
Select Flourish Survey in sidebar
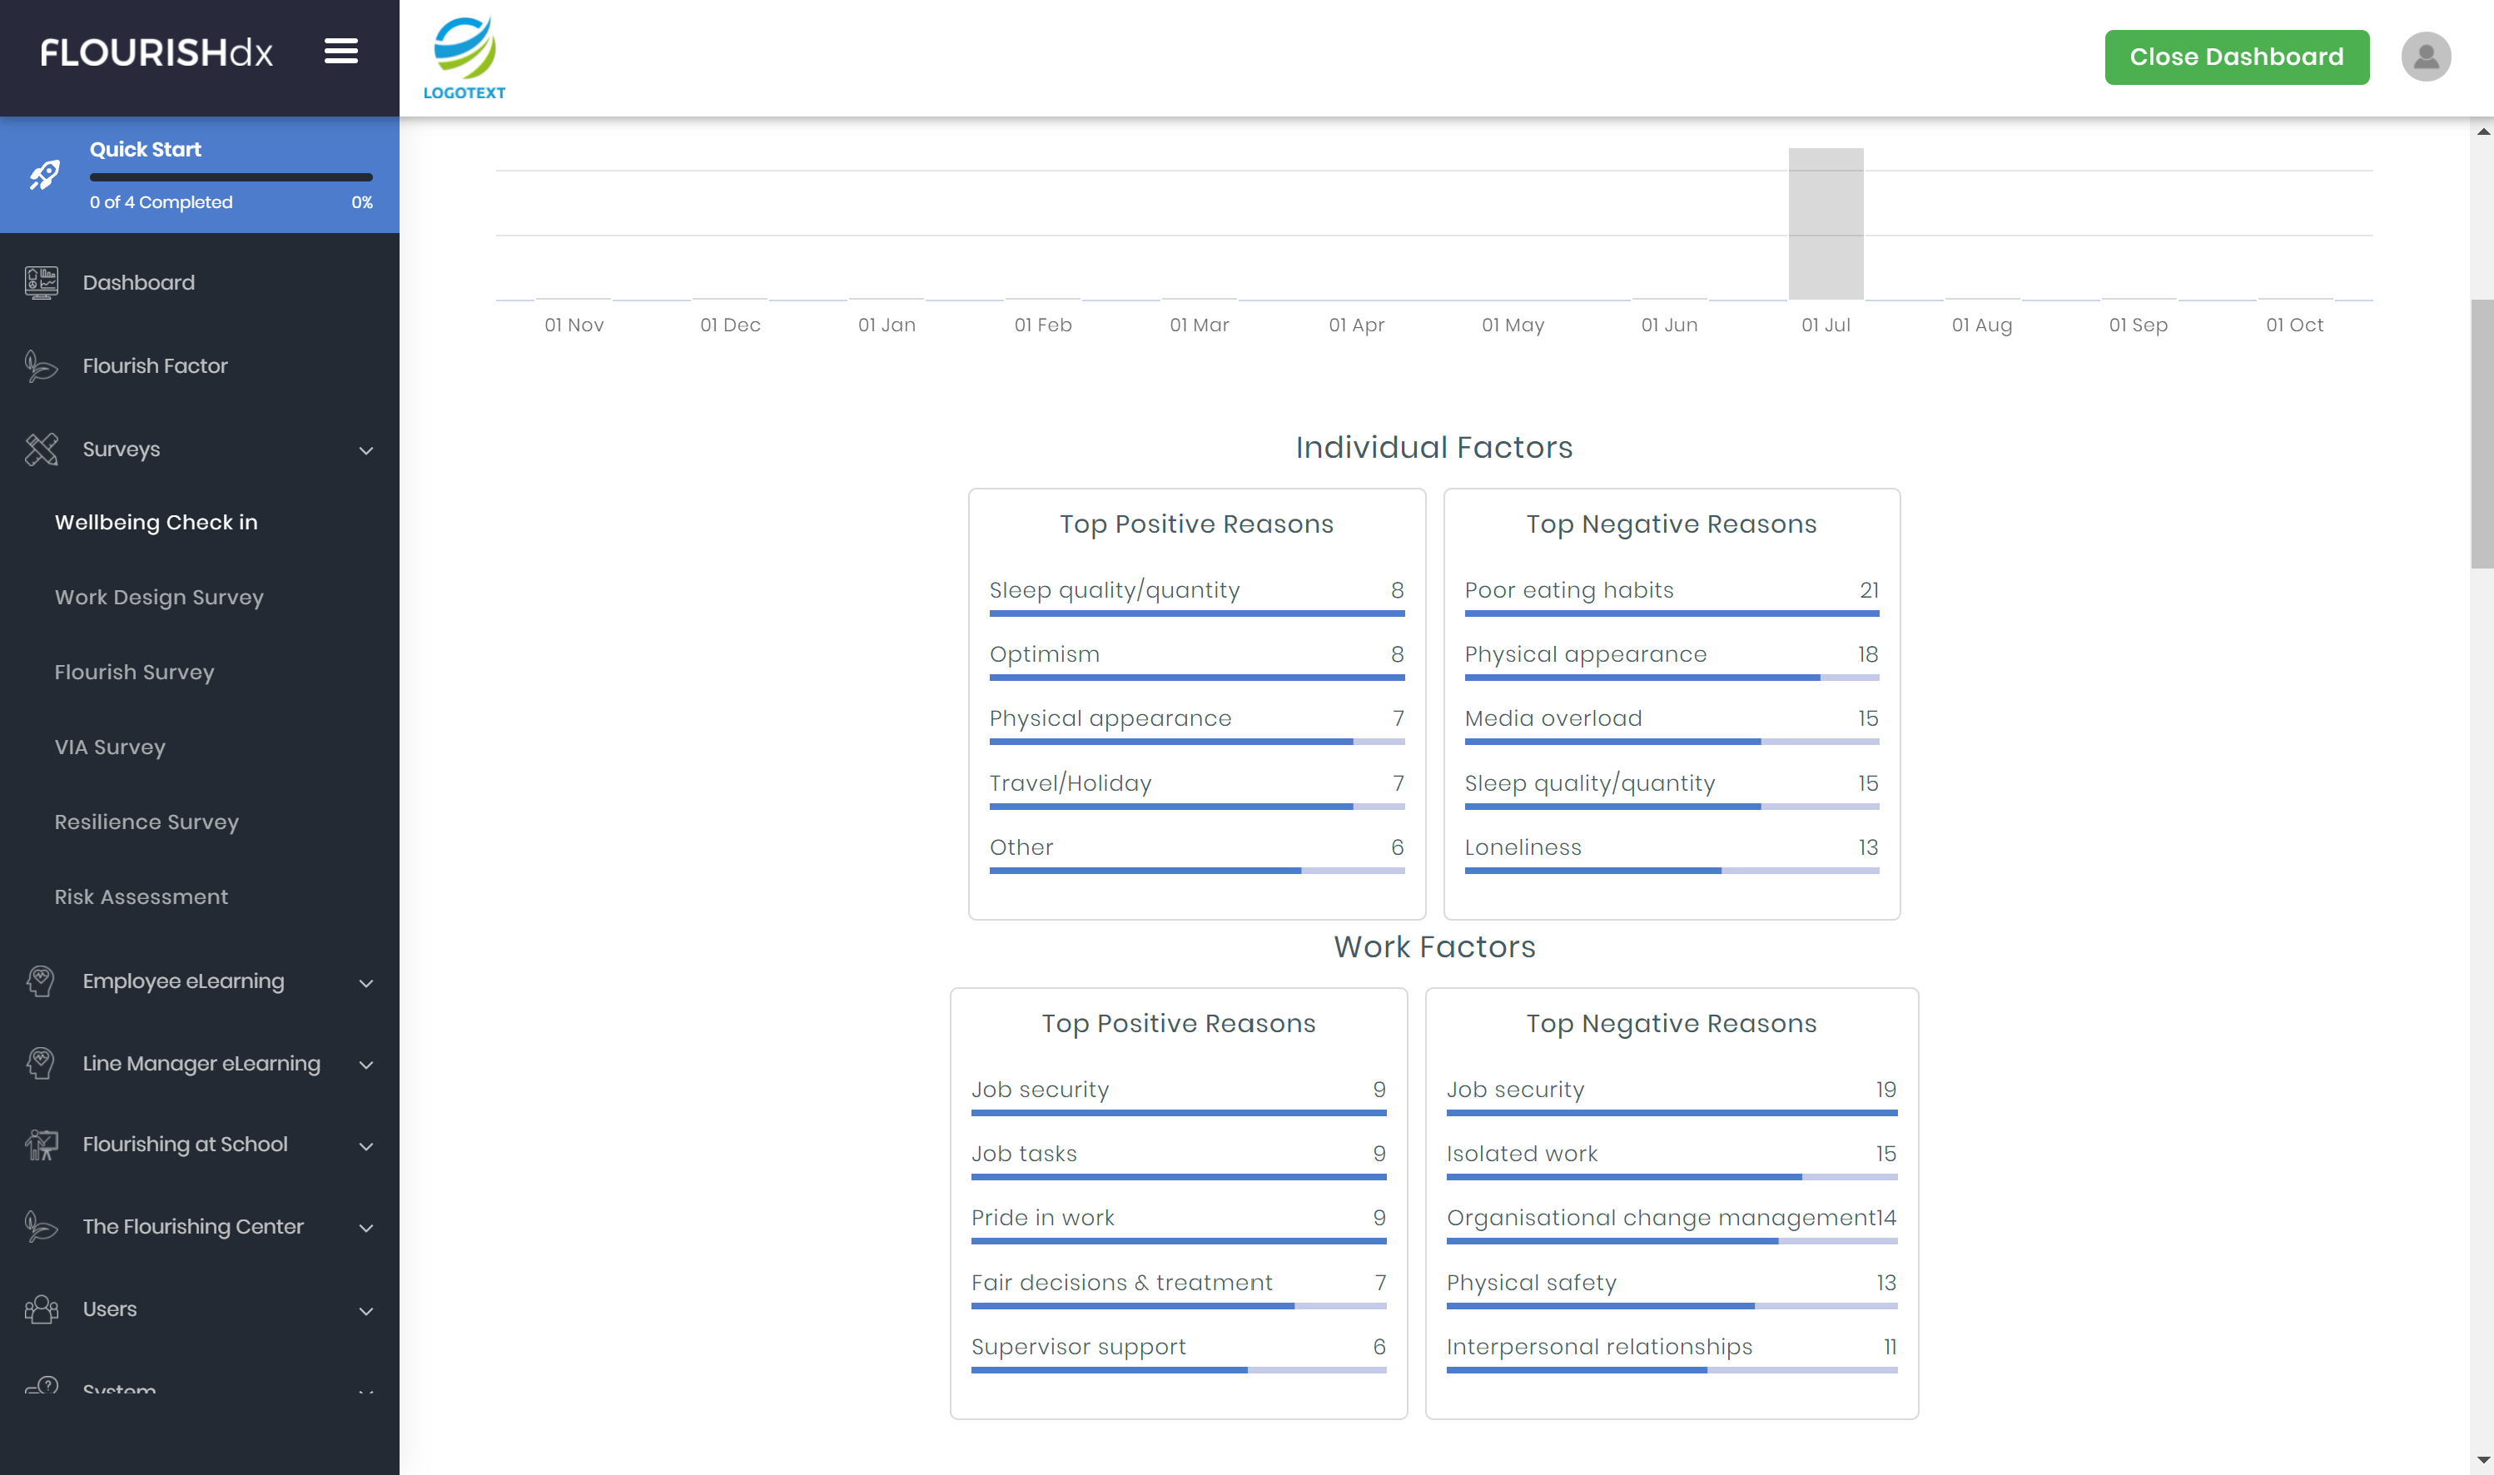click(x=134, y=672)
